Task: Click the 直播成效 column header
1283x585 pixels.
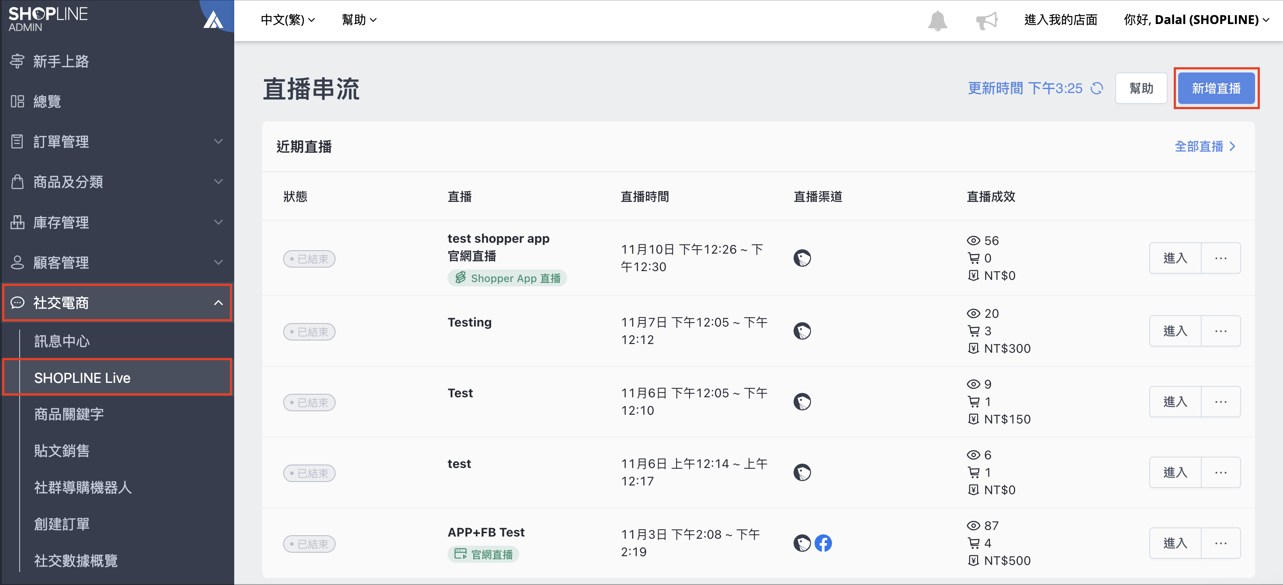Action: (990, 196)
